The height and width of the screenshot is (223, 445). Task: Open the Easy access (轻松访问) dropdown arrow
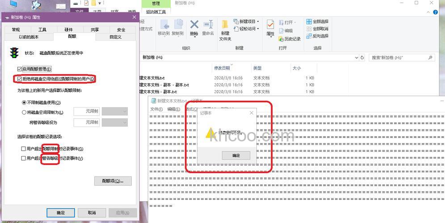[258, 29]
